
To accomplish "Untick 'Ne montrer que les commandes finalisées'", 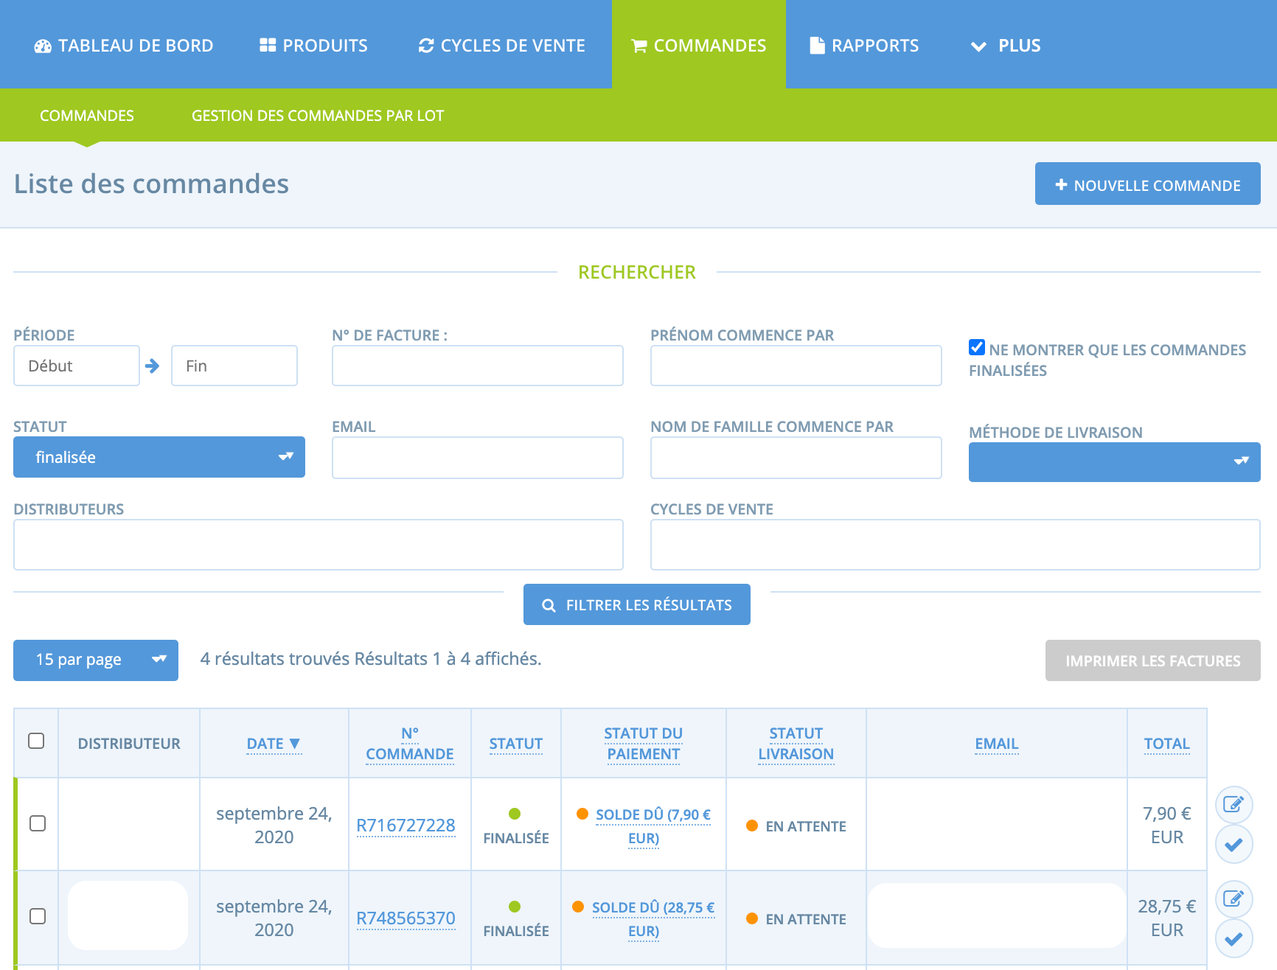I will [x=977, y=347].
